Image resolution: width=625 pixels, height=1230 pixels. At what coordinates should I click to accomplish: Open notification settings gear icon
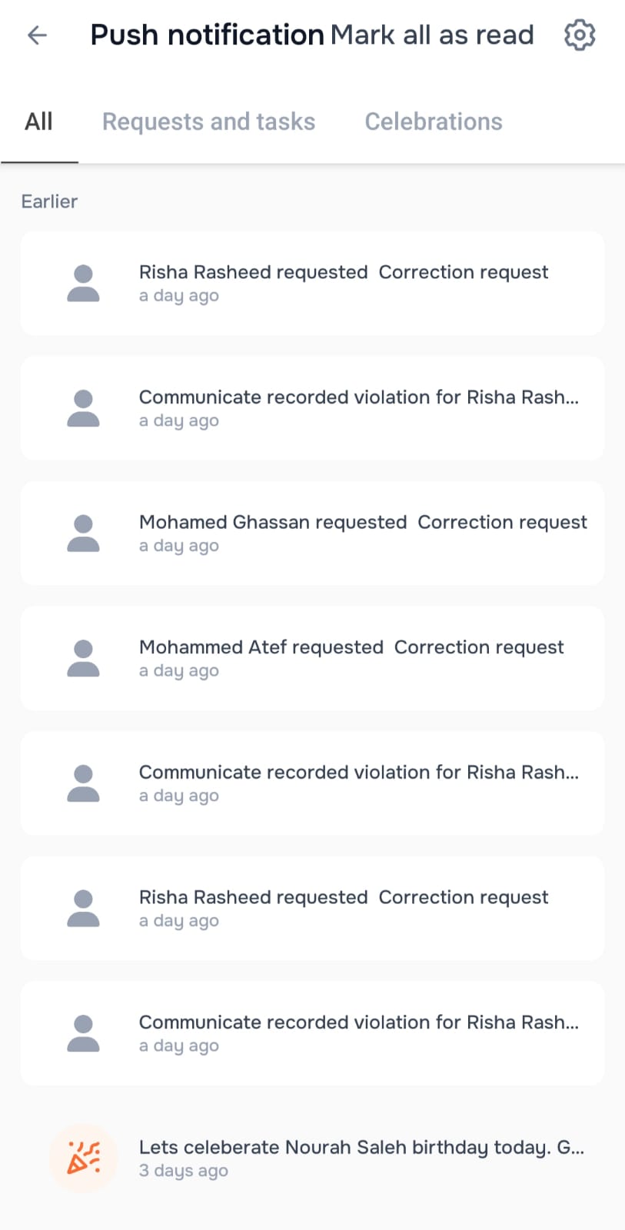(x=579, y=35)
